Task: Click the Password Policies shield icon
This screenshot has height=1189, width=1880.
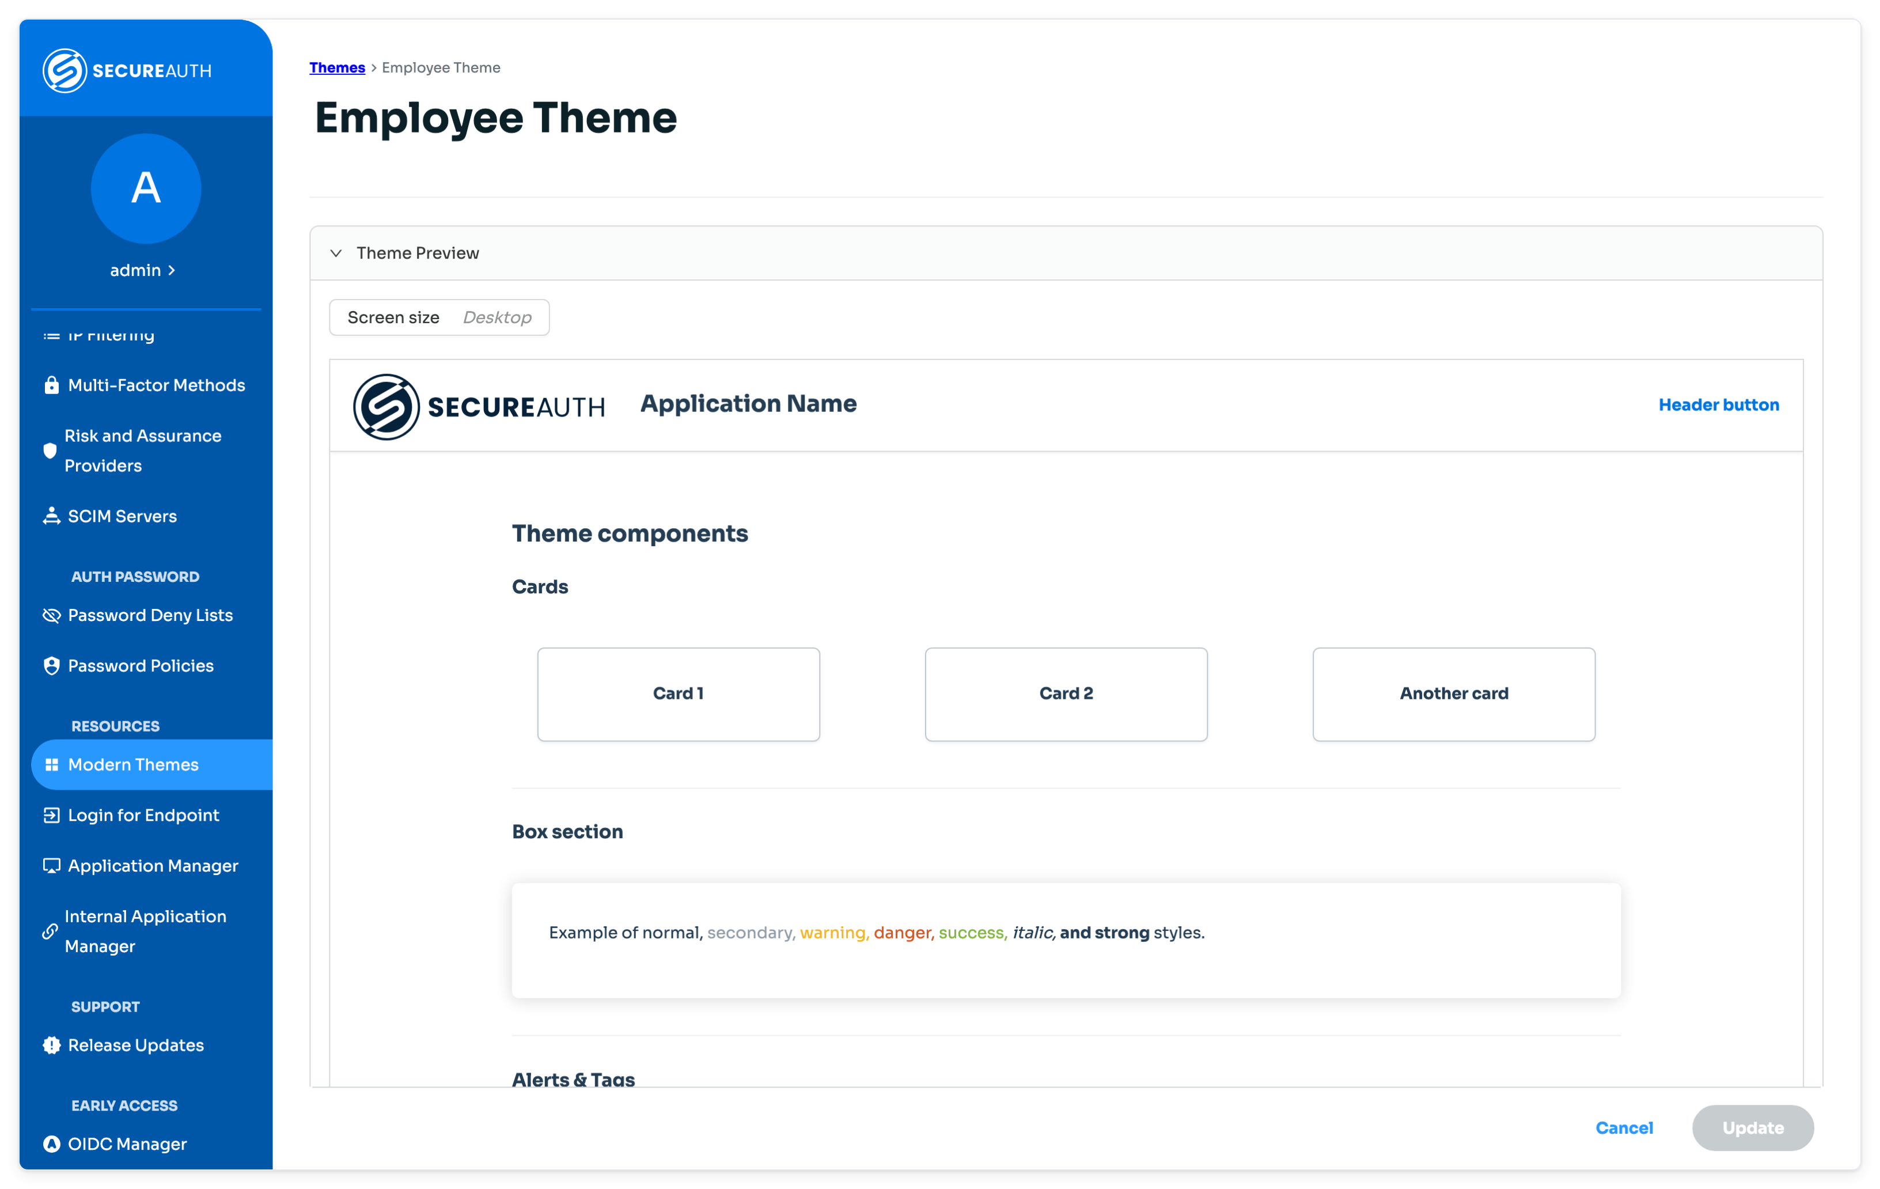Action: click(51, 666)
